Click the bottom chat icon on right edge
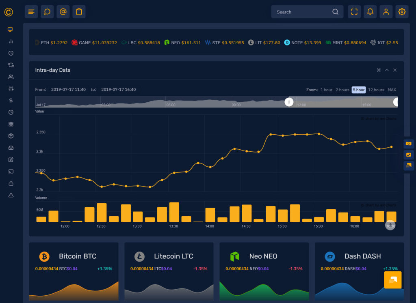The height and width of the screenshot is (303, 416). [x=409, y=165]
